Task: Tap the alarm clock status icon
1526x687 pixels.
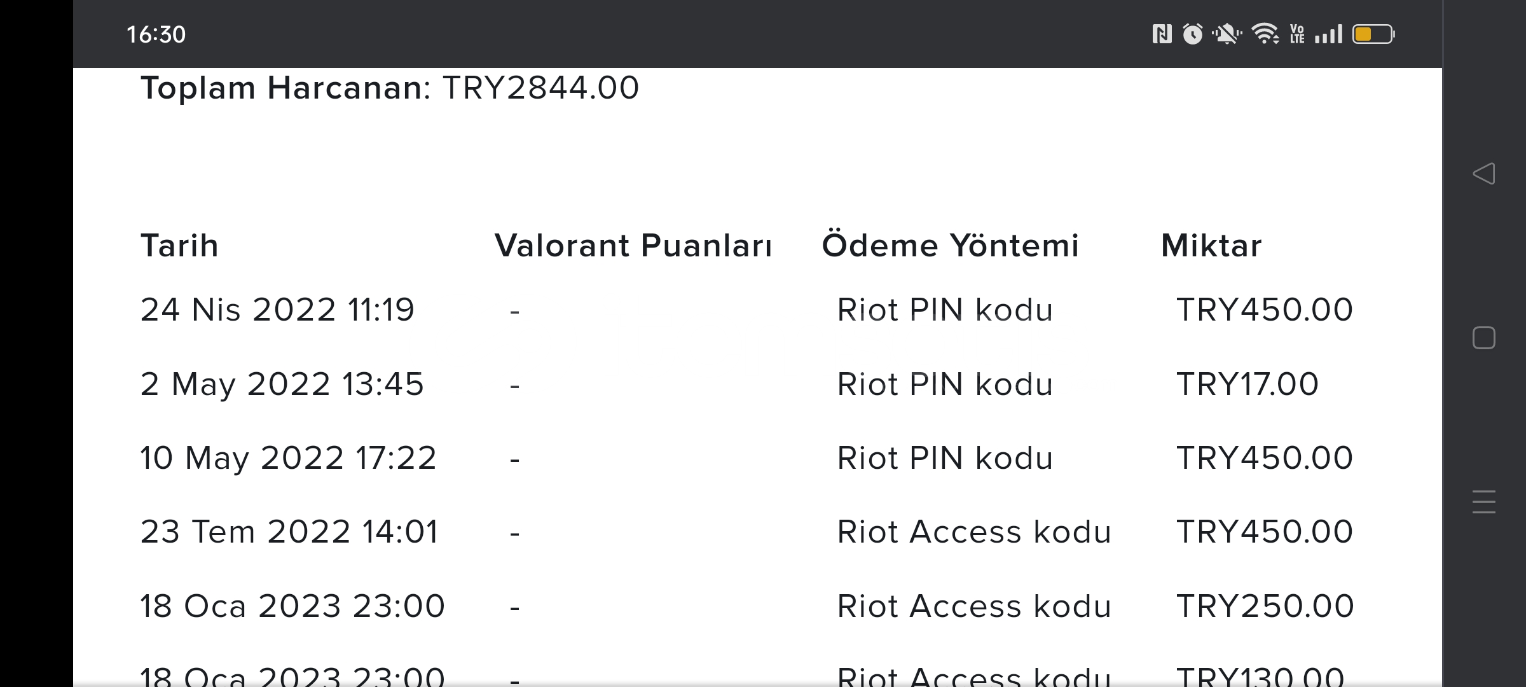Action: click(x=1192, y=34)
